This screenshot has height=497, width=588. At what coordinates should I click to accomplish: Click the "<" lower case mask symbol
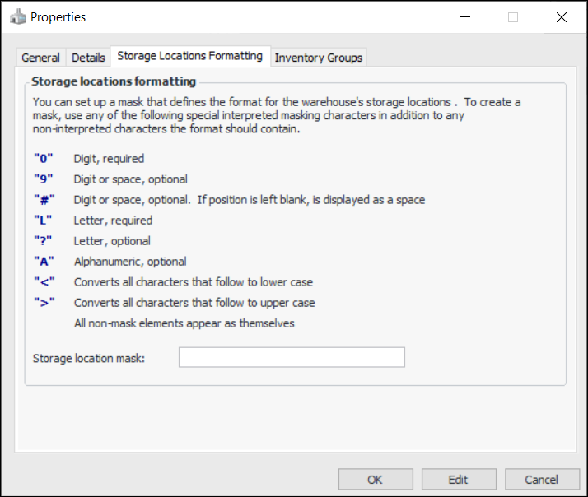coord(44,282)
